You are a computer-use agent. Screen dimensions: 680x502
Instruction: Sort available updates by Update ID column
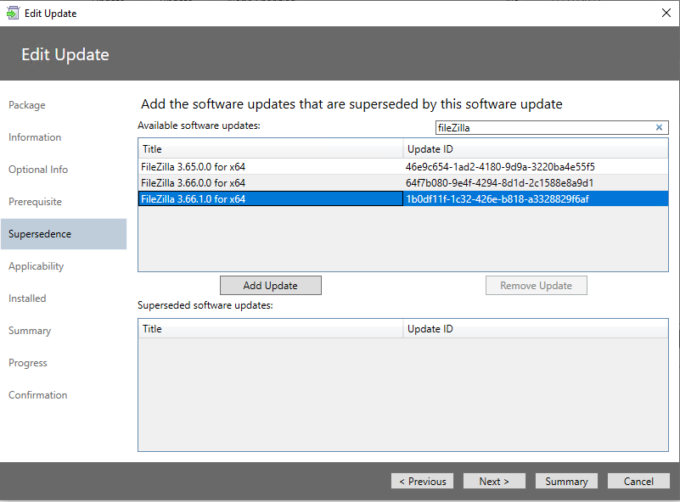point(536,149)
